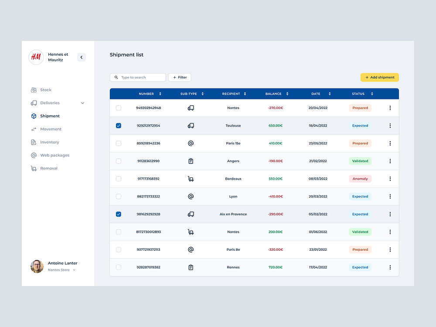The height and width of the screenshot is (327, 436).
Task: Select the Web packages icon
Action: click(34, 155)
